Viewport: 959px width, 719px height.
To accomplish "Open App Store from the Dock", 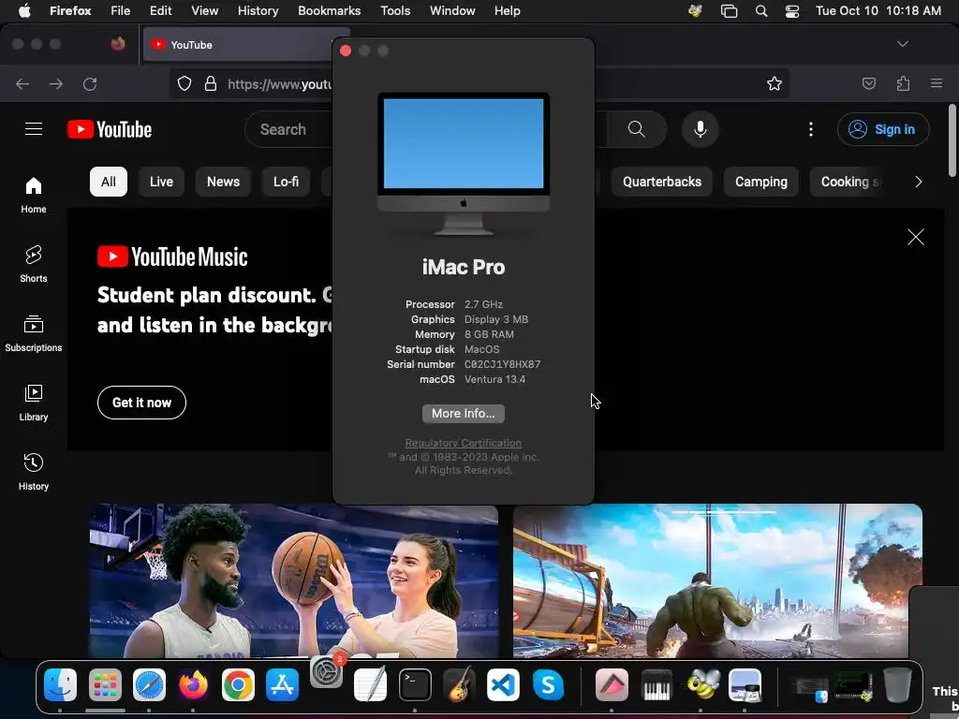I will 282,684.
